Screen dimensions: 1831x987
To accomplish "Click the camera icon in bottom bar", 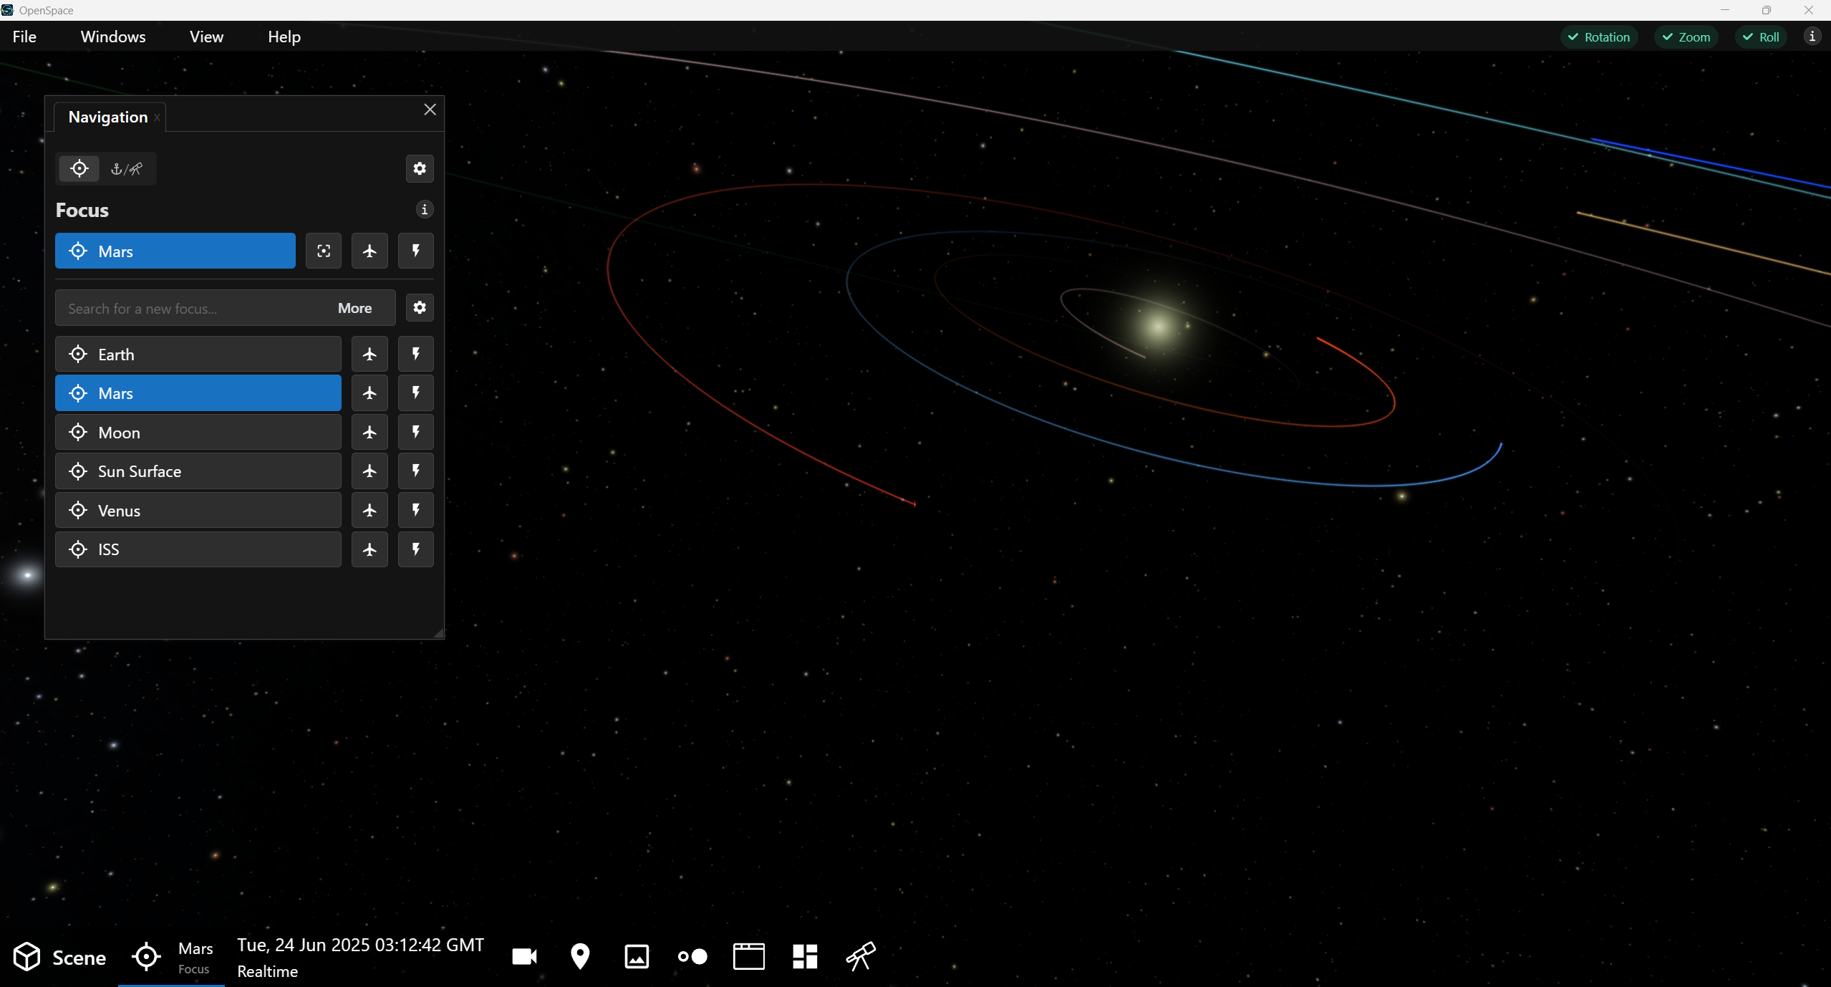I will (524, 956).
